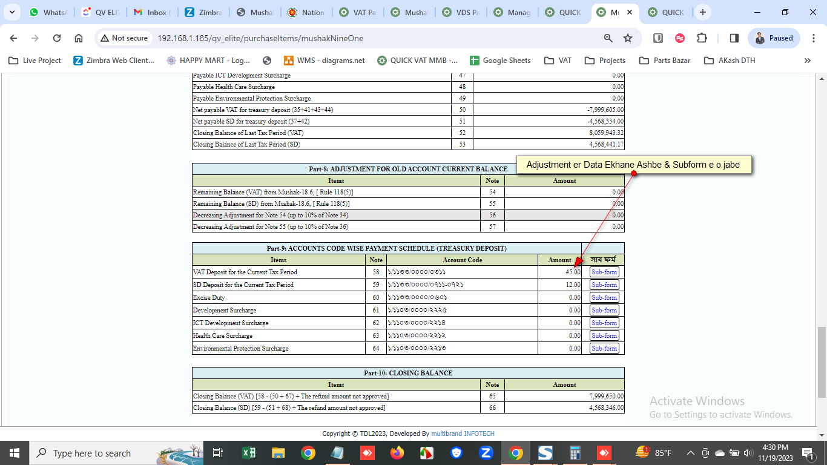This screenshot has width=827, height=465.
Task: Click the Type here to search box
Action: pyautogui.click(x=91, y=453)
